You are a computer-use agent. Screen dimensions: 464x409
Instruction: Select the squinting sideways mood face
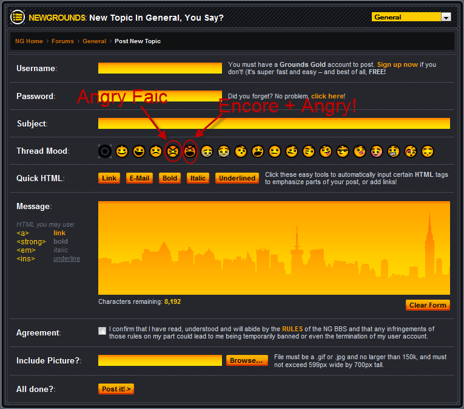[309, 151]
